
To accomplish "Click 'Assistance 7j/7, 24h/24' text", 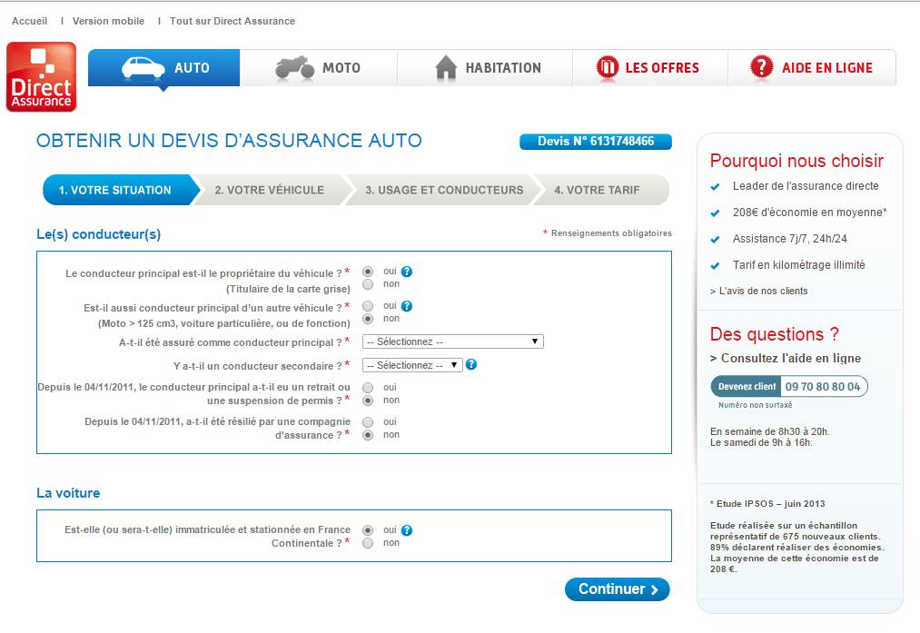I will coord(790,239).
